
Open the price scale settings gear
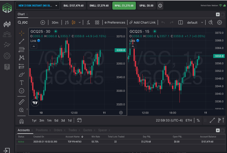[x=121, y=112]
